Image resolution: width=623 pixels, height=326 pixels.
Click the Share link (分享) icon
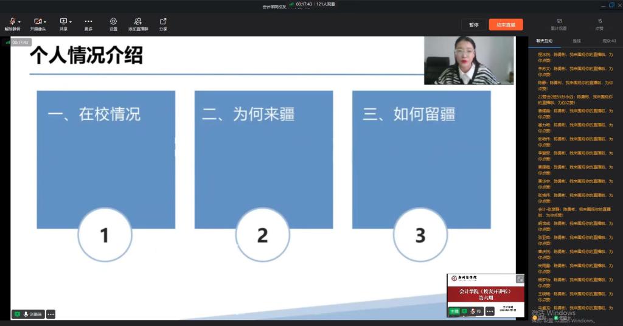click(163, 22)
